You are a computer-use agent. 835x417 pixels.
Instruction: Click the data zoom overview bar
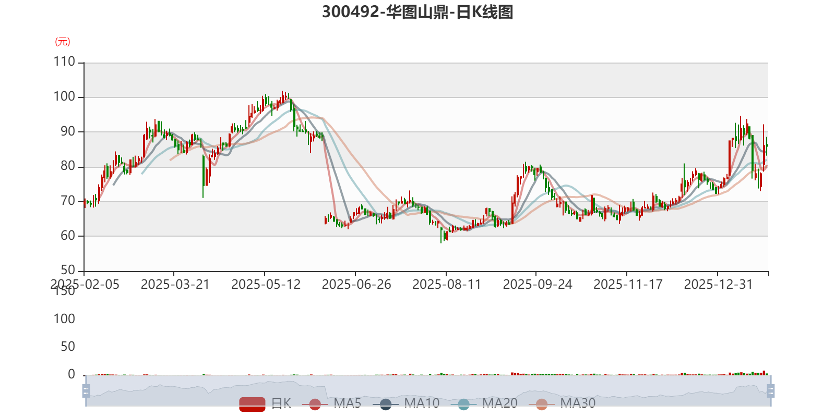(x=428, y=390)
